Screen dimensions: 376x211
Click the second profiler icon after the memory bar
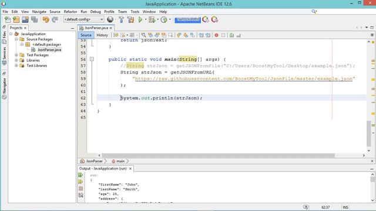(214, 19)
